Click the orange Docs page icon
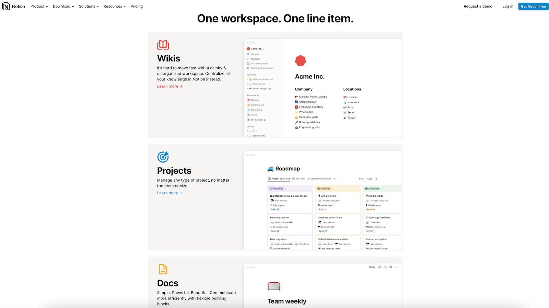Screen dimensions: 549x308 pyautogui.click(x=163, y=269)
